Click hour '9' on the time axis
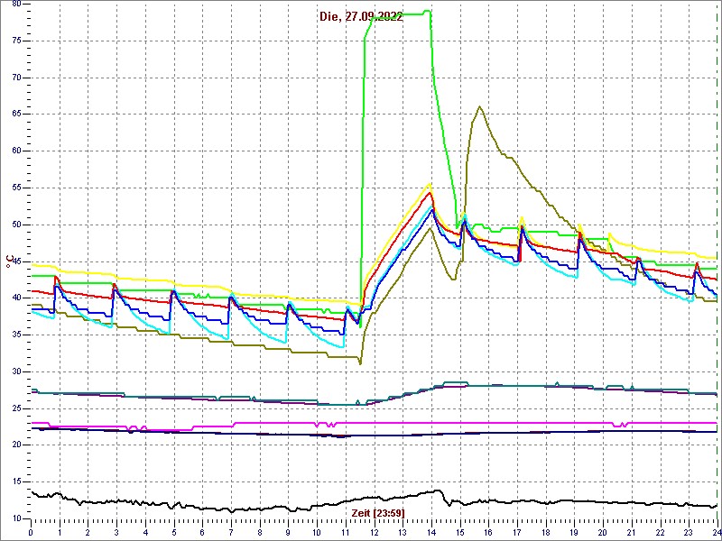 click(x=288, y=533)
